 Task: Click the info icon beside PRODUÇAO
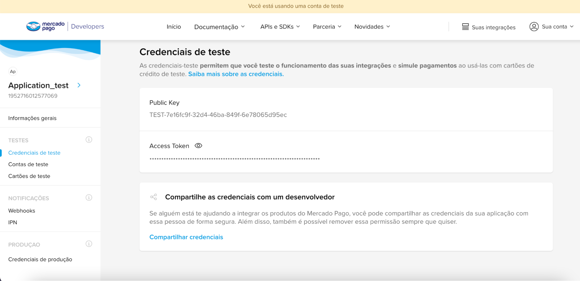coord(89,244)
